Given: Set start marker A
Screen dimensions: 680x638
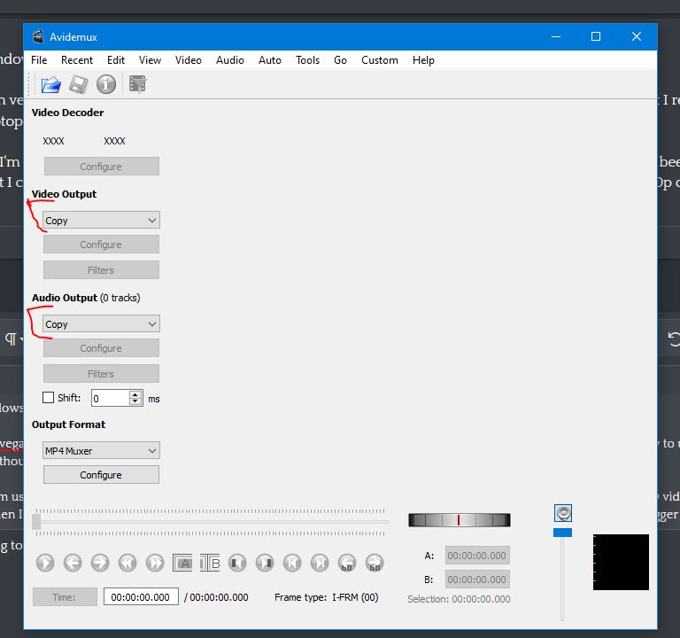Looking at the screenshot, I should (x=182, y=563).
